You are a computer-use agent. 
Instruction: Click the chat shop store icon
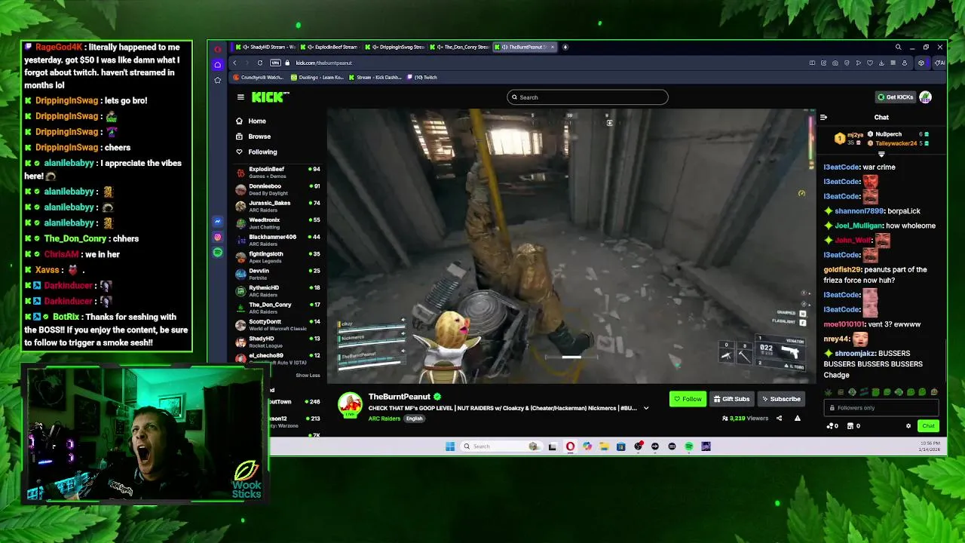coord(853,426)
